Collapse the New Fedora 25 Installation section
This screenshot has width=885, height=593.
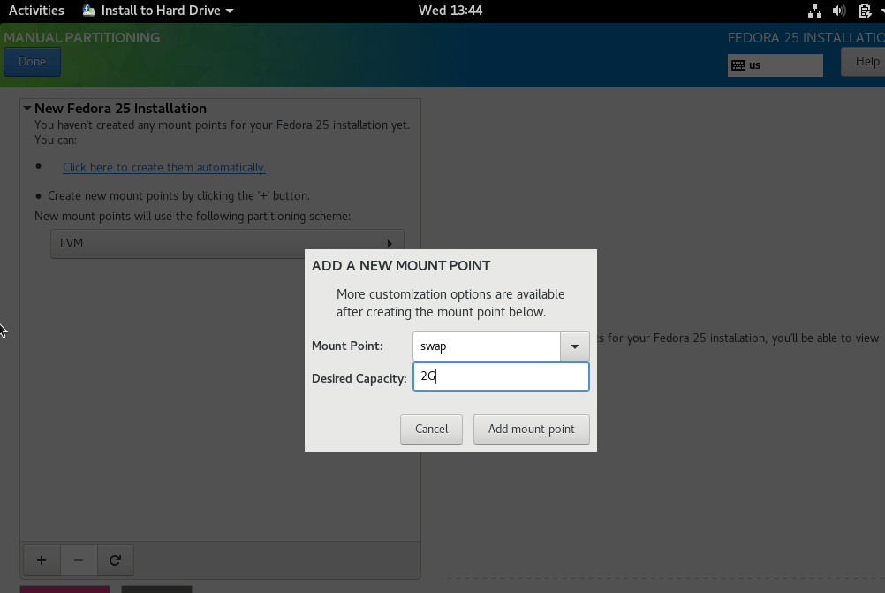click(x=28, y=109)
